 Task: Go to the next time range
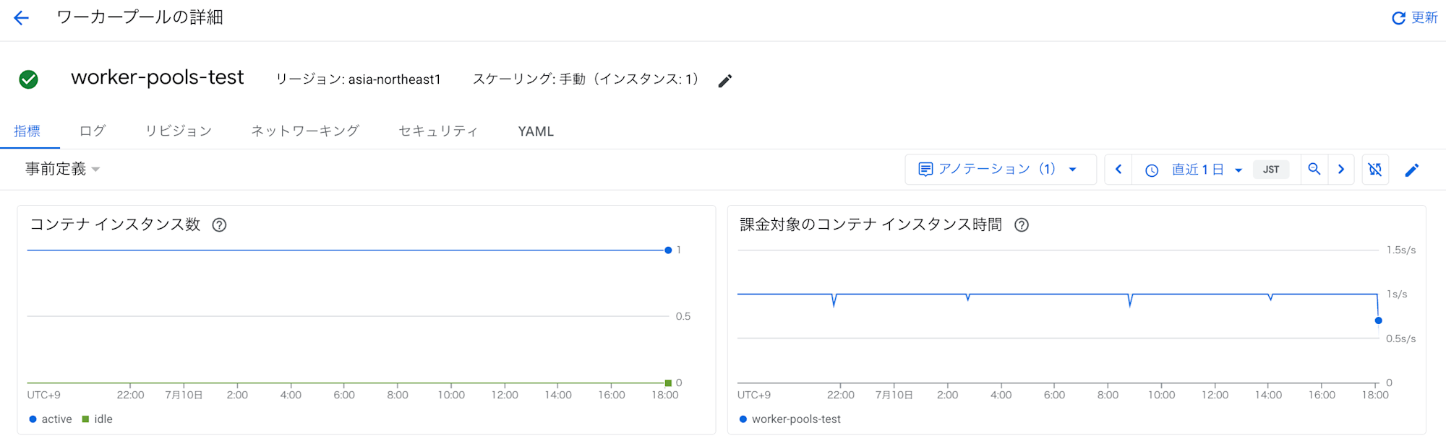[1341, 169]
